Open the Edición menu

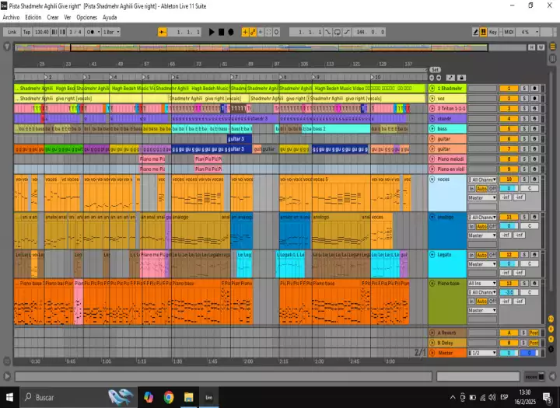[33, 17]
